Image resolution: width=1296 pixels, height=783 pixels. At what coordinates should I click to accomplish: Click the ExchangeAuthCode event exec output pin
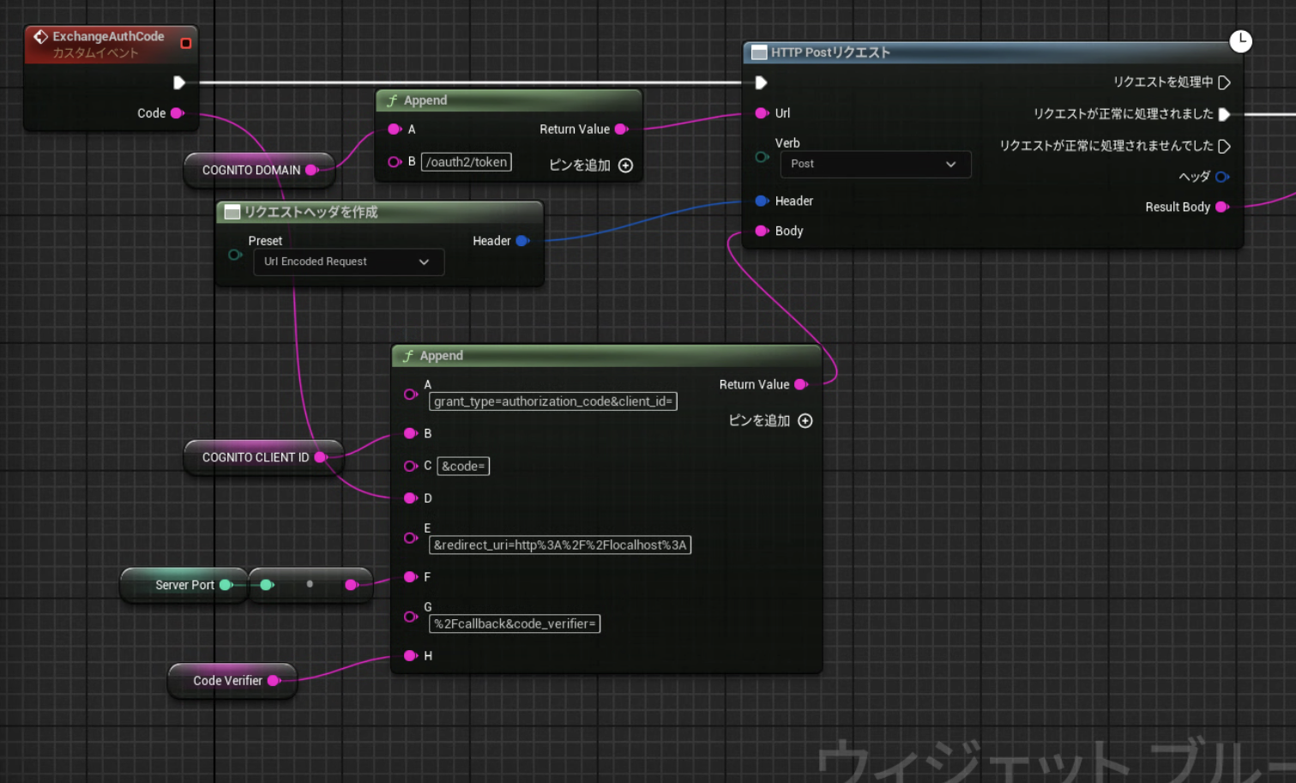(x=179, y=82)
